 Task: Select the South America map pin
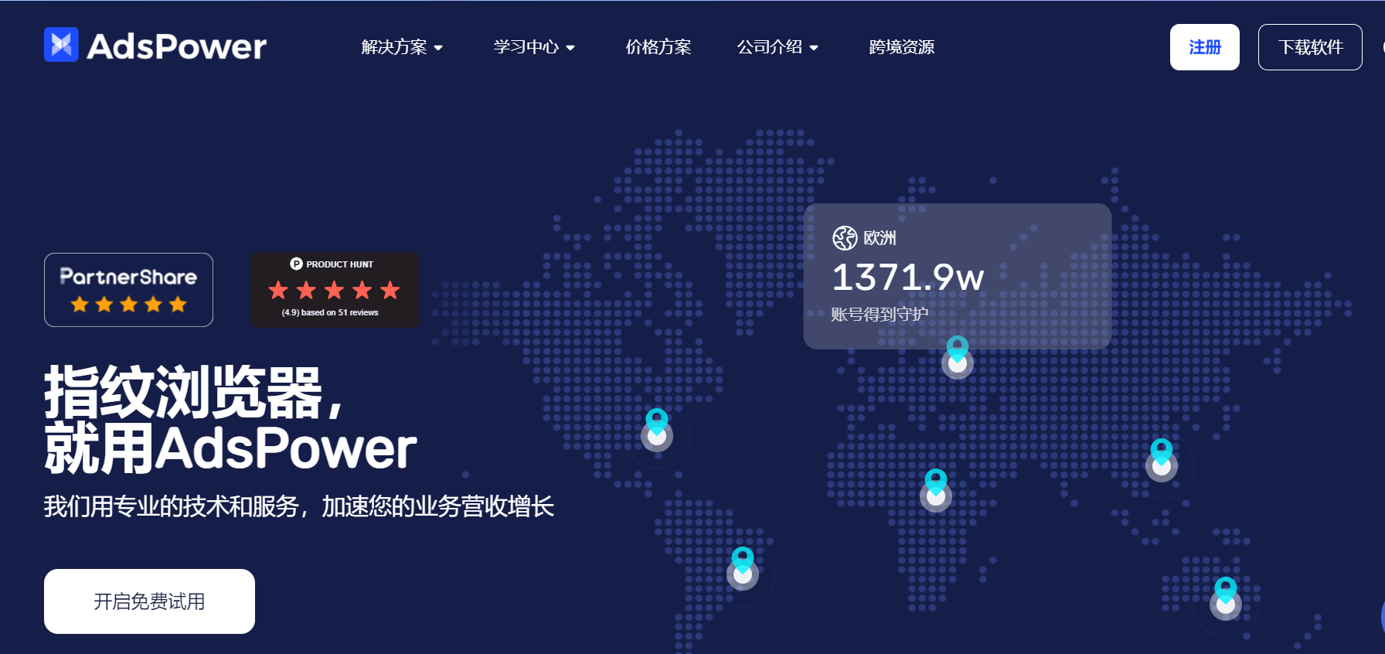pyautogui.click(x=743, y=568)
